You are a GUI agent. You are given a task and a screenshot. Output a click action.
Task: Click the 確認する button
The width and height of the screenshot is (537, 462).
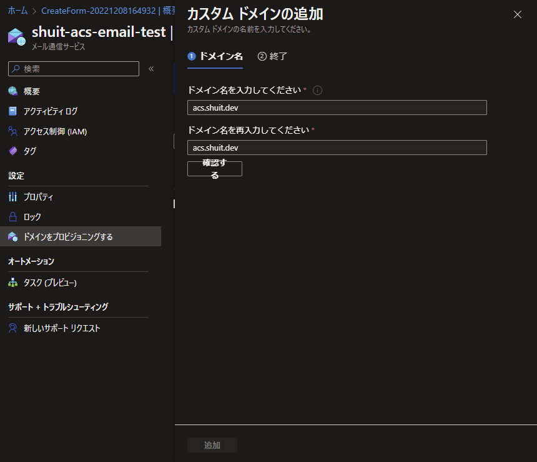click(215, 169)
